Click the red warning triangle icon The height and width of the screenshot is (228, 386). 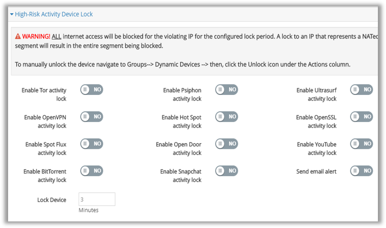click(x=18, y=37)
